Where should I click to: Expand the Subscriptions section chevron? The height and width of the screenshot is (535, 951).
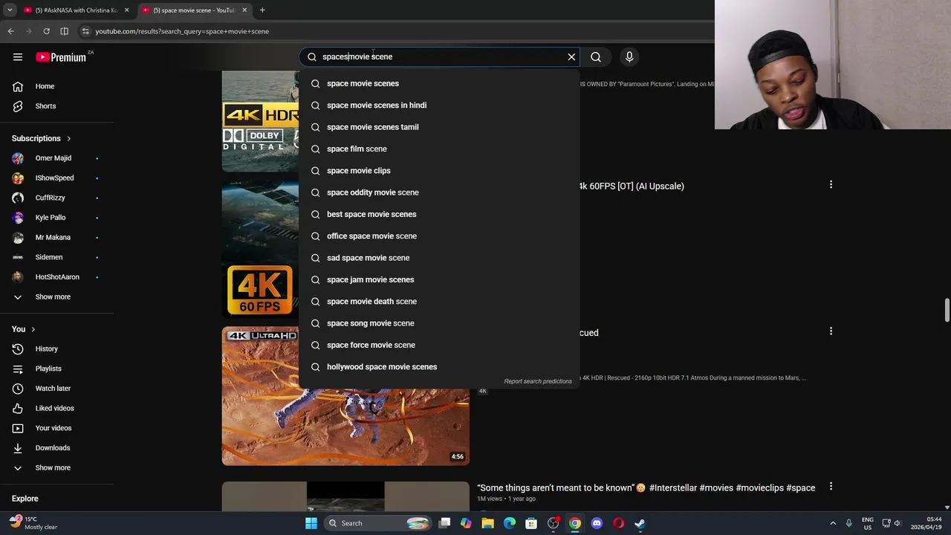point(69,138)
